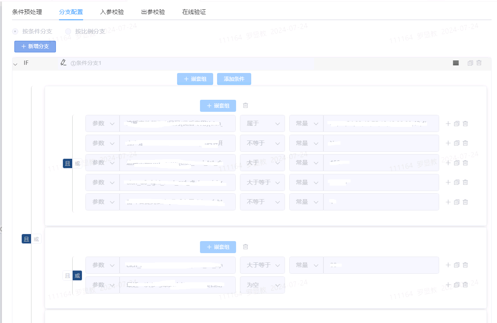Add a condition after the 大于 row
497x323 pixels.
[x=448, y=163]
